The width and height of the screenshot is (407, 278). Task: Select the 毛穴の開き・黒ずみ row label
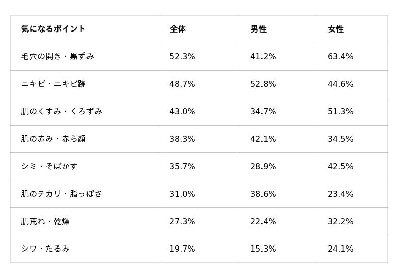57,56
